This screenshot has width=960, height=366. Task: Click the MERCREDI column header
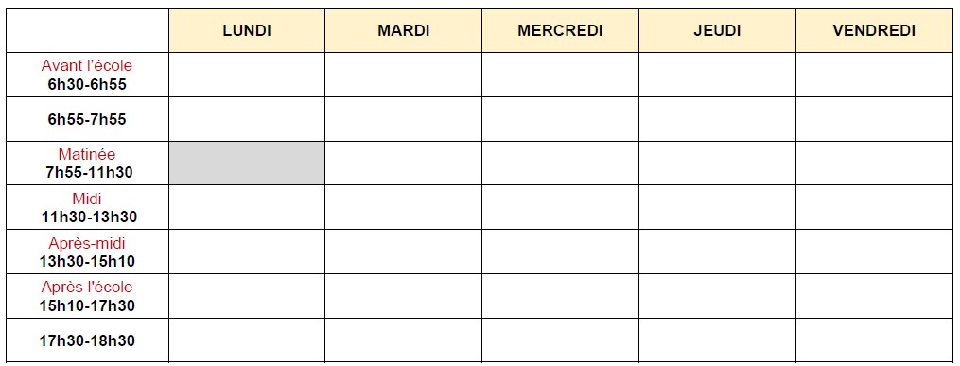click(x=560, y=30)
